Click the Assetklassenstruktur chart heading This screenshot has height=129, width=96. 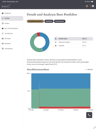point(38,69)
